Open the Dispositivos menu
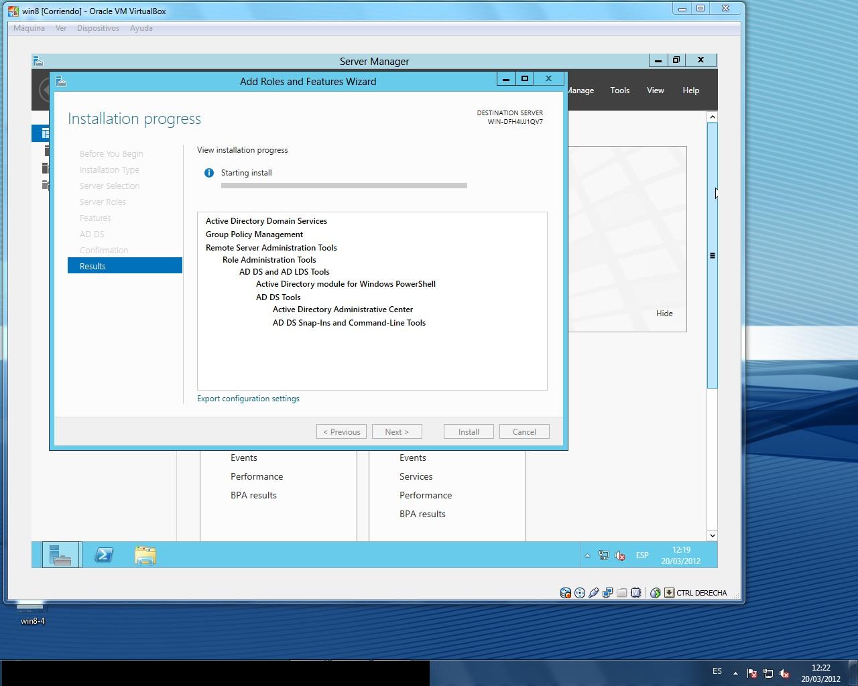The image size is (858, 686). point(98,28)
